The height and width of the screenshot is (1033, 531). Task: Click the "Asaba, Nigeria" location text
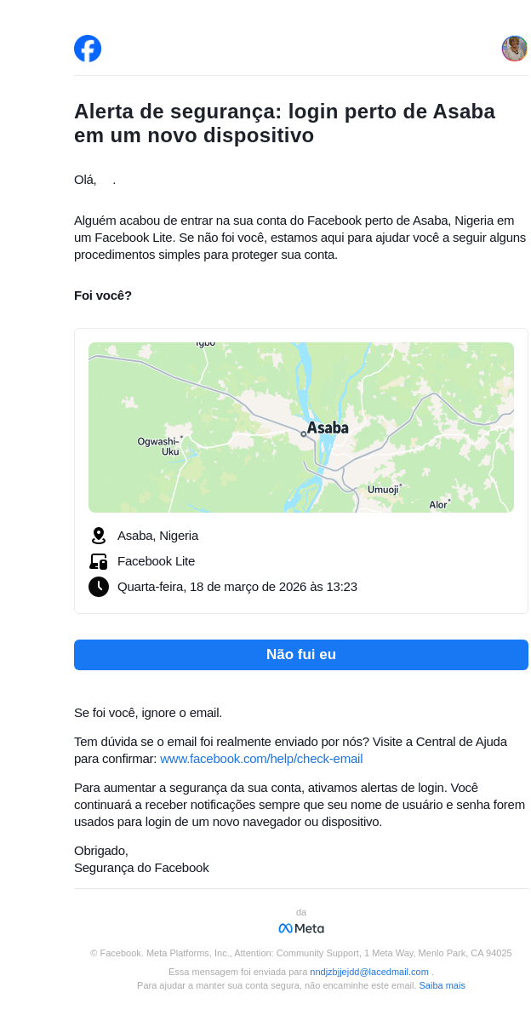tap(157, 536)
